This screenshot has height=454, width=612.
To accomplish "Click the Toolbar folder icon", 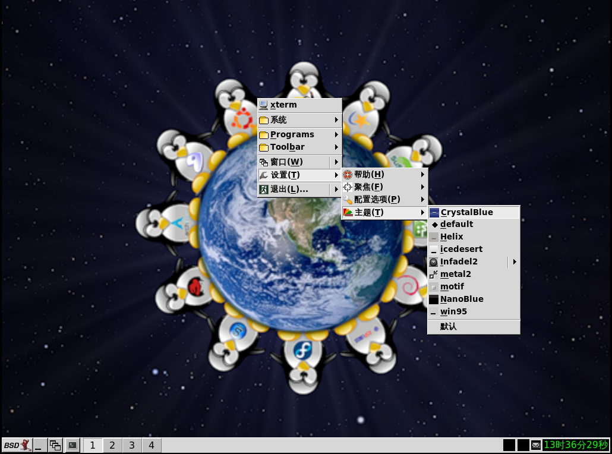I will point(264,147).
